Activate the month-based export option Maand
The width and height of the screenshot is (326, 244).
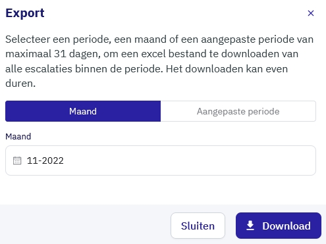83,111
